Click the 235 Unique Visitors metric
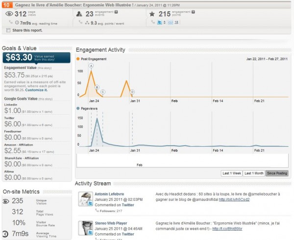The height and width of the screenshot is (240, 294). 18,201
